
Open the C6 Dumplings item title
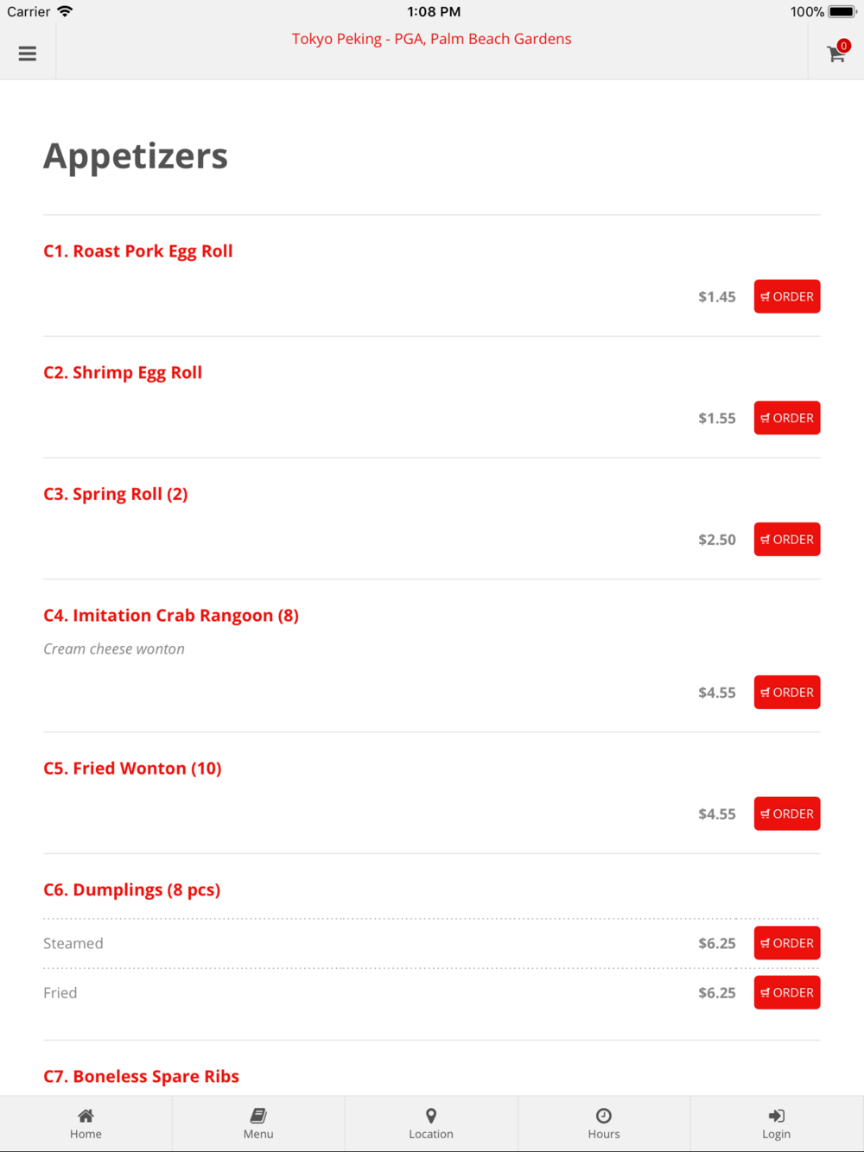click(x=132, y=889)
